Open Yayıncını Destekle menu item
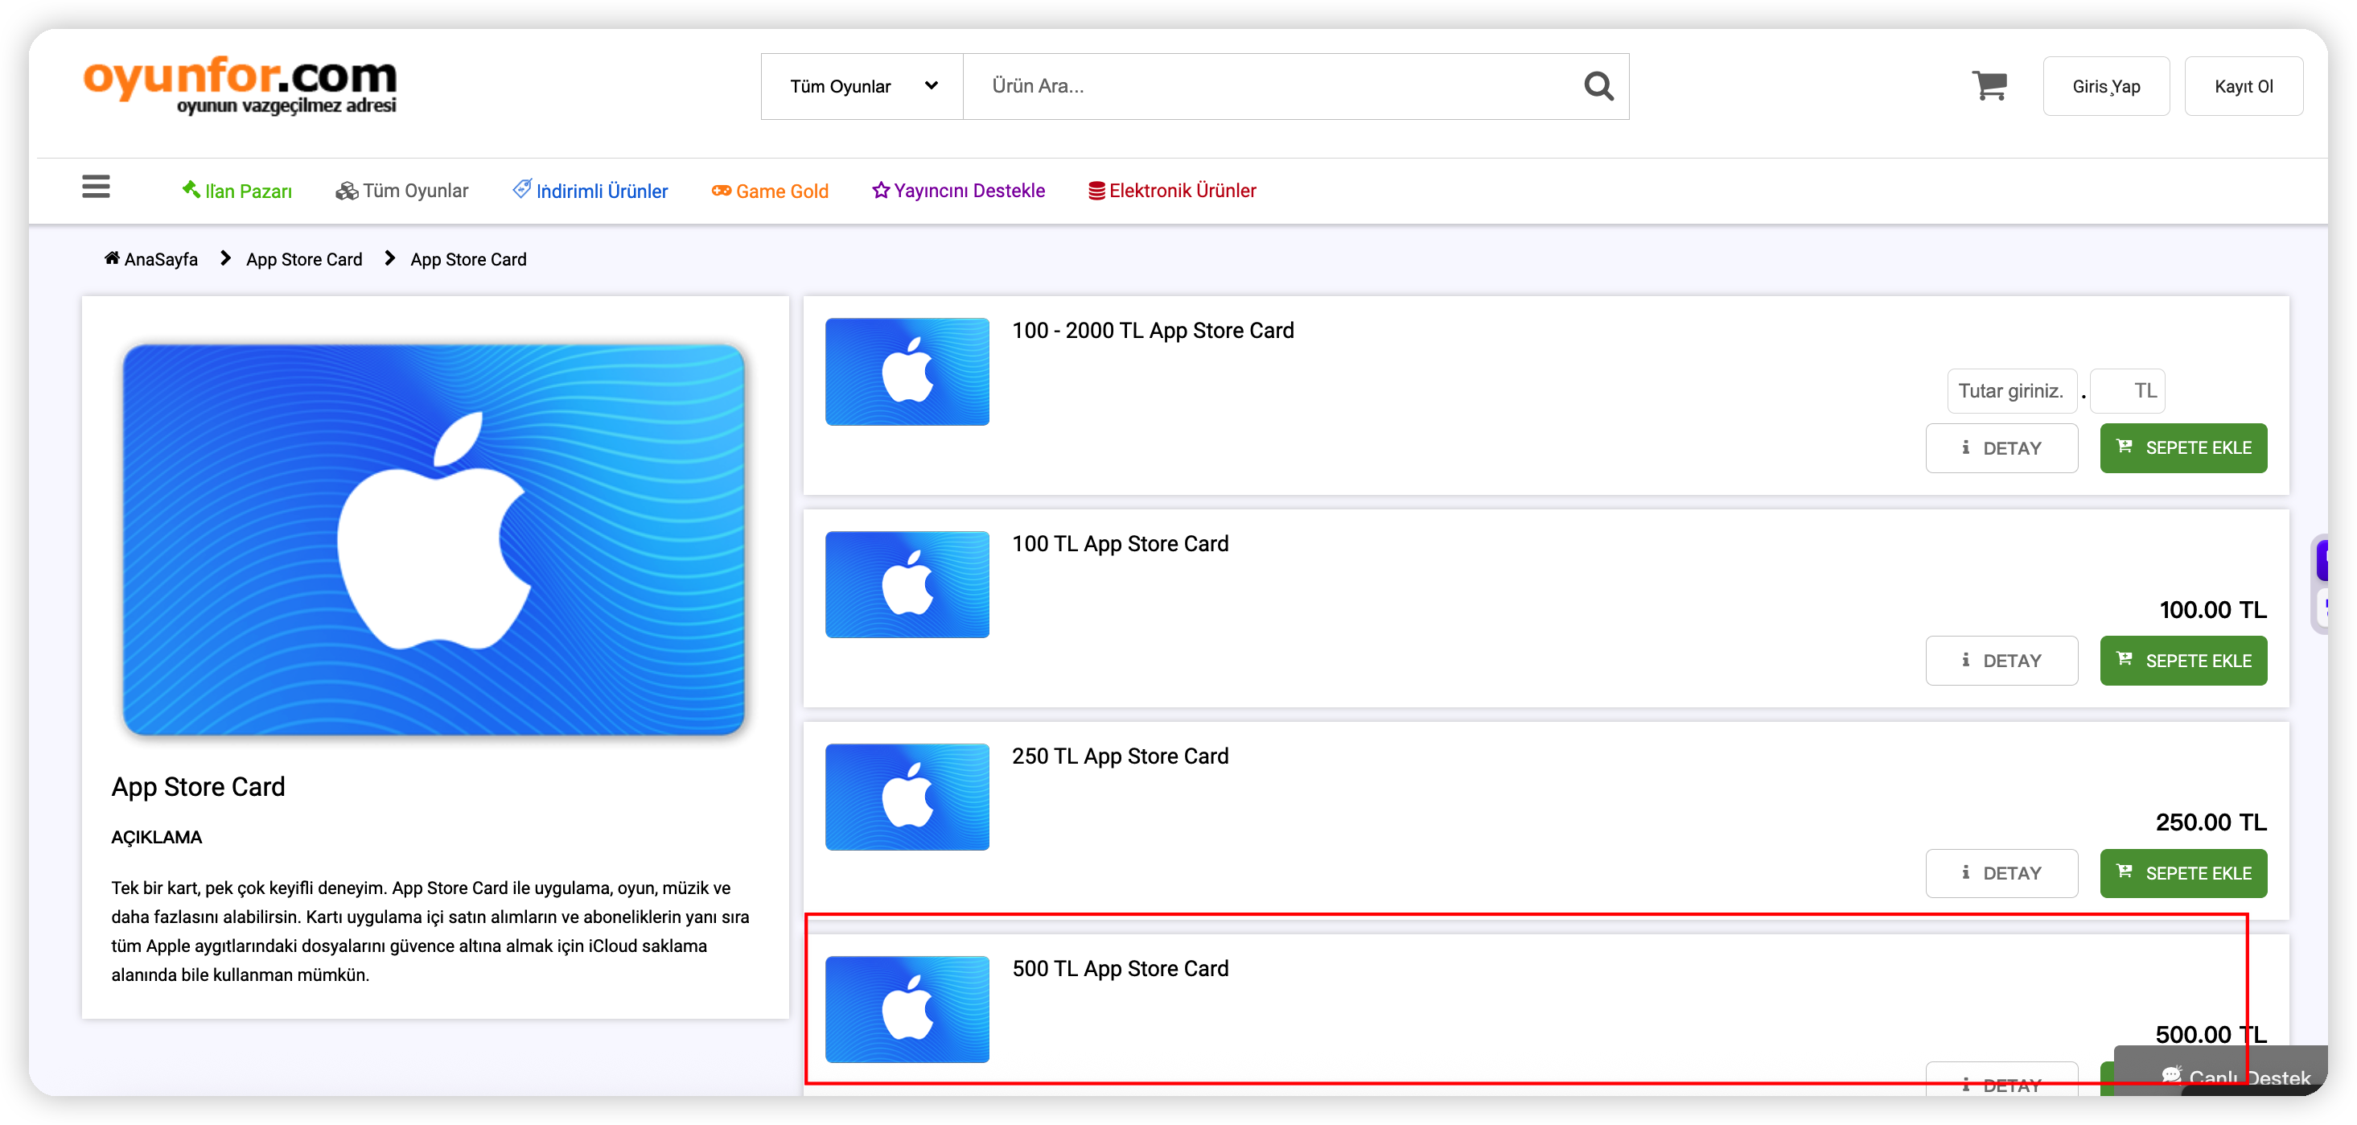Viewport: 2357px width, 1125px height. [x=959, y=191]
